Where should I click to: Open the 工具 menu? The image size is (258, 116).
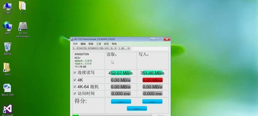(99, 44)
